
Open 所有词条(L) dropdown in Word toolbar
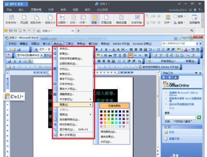[x=168, y=61]
